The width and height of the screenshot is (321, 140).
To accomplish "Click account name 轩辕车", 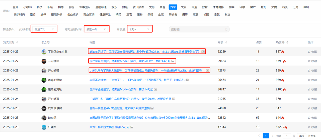I will click(52, 127).
